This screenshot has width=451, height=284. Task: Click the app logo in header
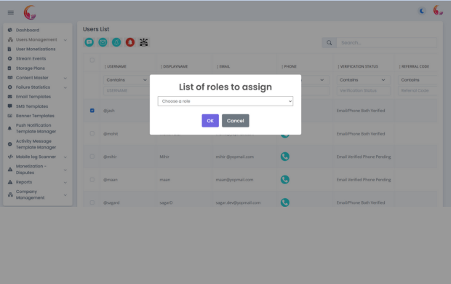tap(30, 12)
